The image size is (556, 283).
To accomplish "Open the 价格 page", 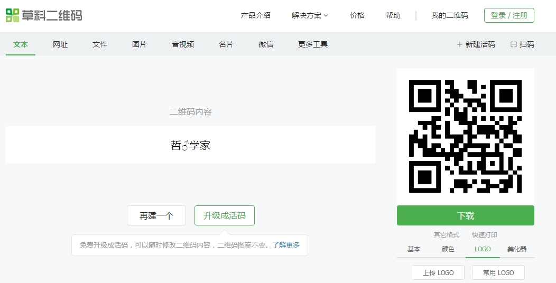I will 357,15.
